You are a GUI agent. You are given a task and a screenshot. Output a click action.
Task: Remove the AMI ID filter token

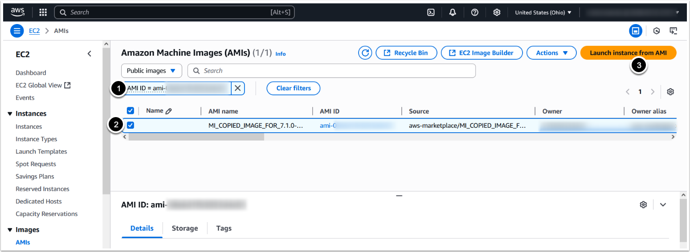[238, 88]
